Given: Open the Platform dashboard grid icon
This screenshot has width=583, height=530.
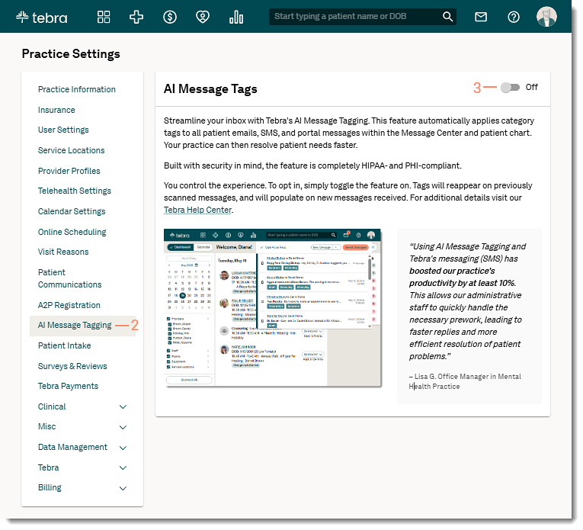Looking at the screenshot, I should tap(104, 17).
